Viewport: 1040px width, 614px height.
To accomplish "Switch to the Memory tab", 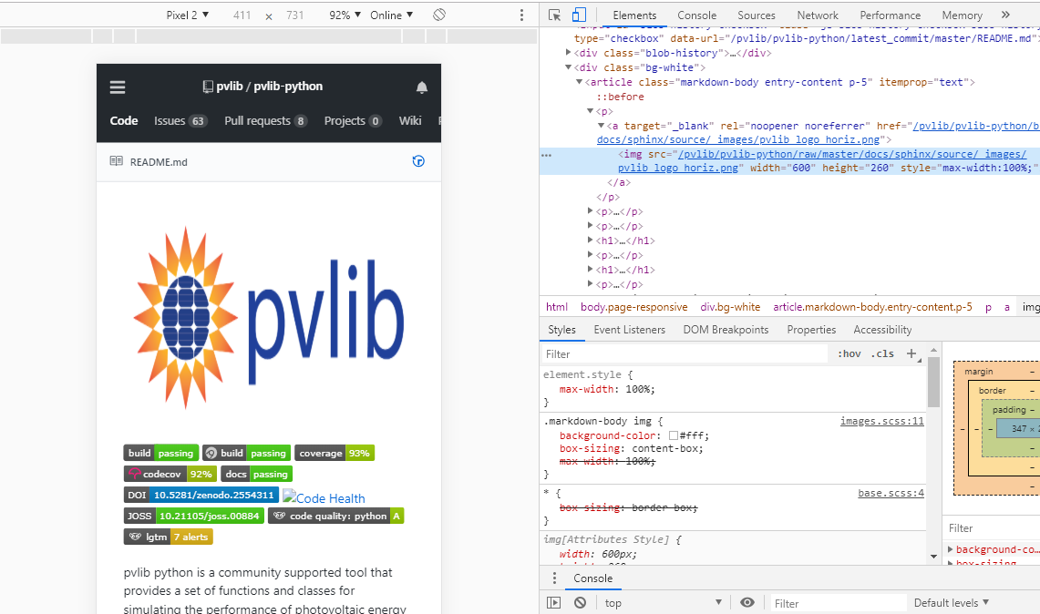I will pos(962,15).
